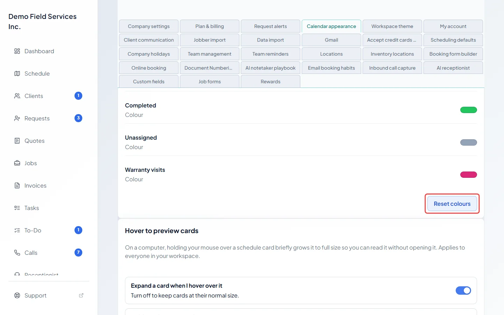504x315 pixels.
Task: Click the Quotes document icon
Action: coord(17,141)
